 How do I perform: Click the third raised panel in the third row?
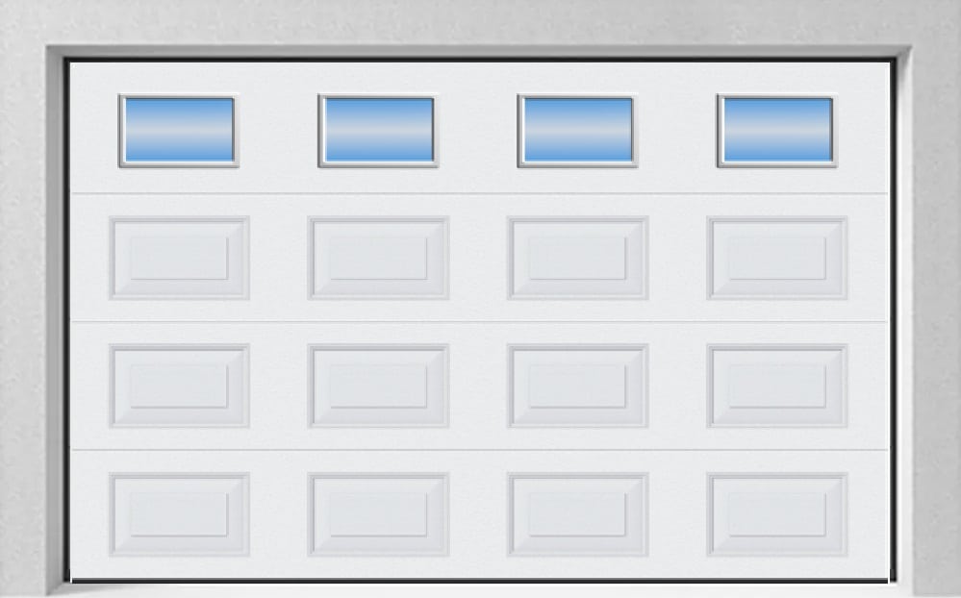(x=578, y=386)
